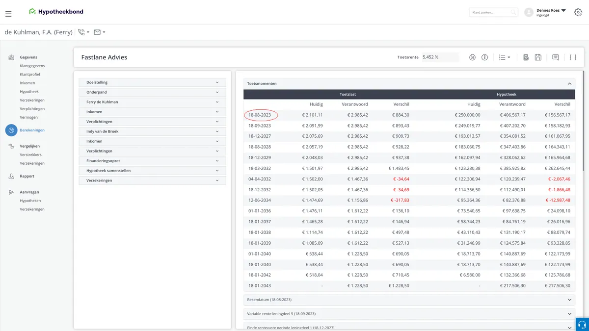Expand the Hypotheek samenstellen section
This screenshot has height=331, width=589.
coord(152,171)
